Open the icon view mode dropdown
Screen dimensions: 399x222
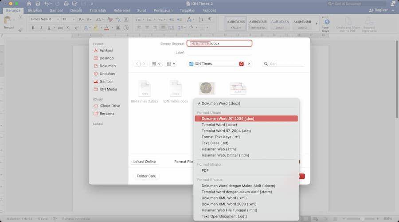tap(156, 64)
